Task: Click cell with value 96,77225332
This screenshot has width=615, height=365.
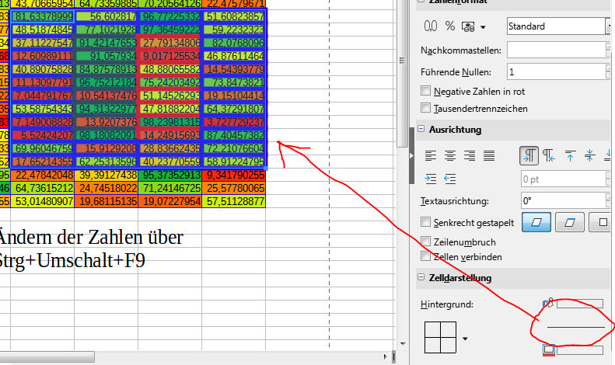Action: point(169,16)
